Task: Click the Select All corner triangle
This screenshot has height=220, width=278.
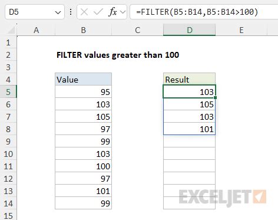Action: pos(11,30)
